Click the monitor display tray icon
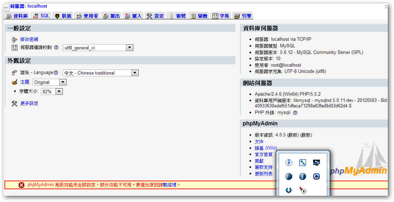Screen dimensions: 394x202 316,163
